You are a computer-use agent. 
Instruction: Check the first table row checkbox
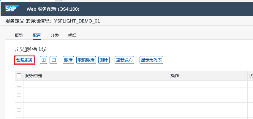(19, 84)
